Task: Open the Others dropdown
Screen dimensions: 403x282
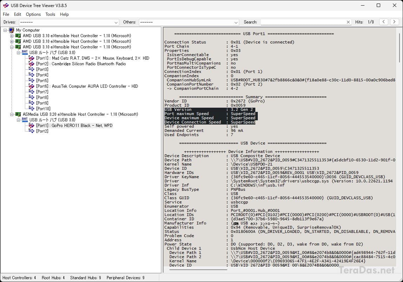Action: pos(189,22)
